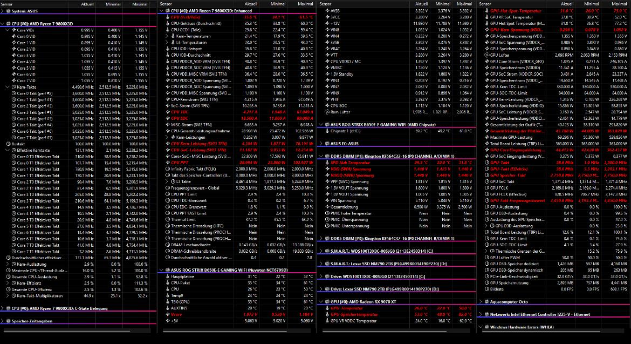The image size is (631, 344).
Task: Collapse the Nuvoton NCT6799D sensor group
Action: [162, 270]
